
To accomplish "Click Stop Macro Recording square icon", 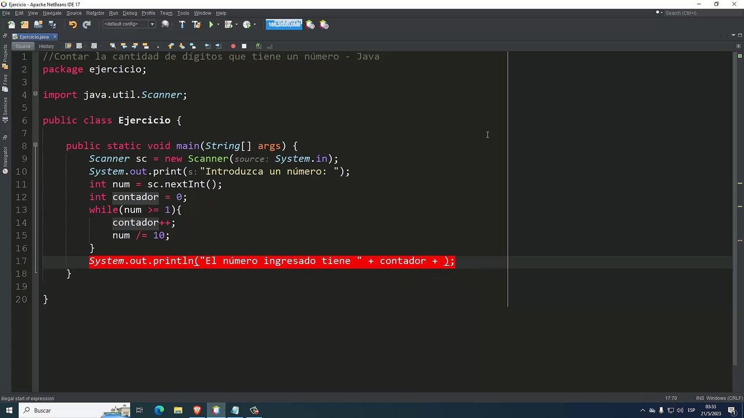I will [x=244, y=46].
